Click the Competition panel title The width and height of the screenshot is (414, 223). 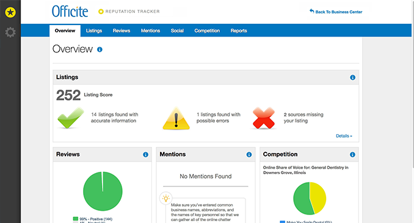[x=280, y=154]
